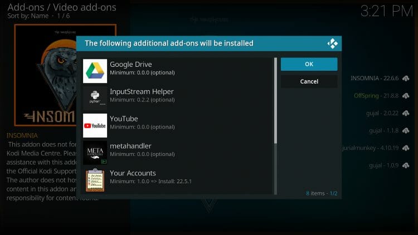Click the orange INSOMNIA title under artwork
Screen dimensions: 418x235
click(x=22, y=136)
